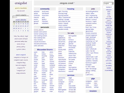Open strictly platonic personals
Screen dimensions: 124x93
pyautogui.click(x=39, y=30)
